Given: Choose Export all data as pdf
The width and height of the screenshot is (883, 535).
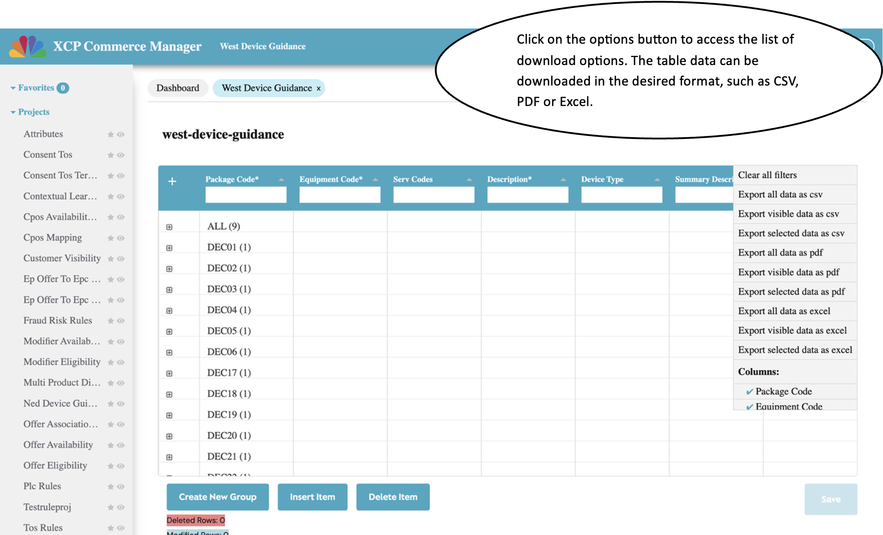Looking at the screenshot, I should (795, 253).
